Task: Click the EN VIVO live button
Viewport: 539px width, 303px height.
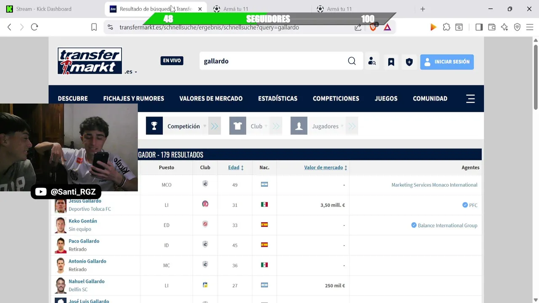Action: 172,61
